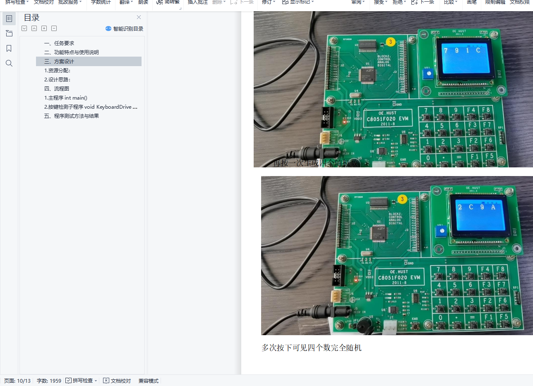
Task: Open the small dialog launcher below 简转繁
Action: point(180,8)
